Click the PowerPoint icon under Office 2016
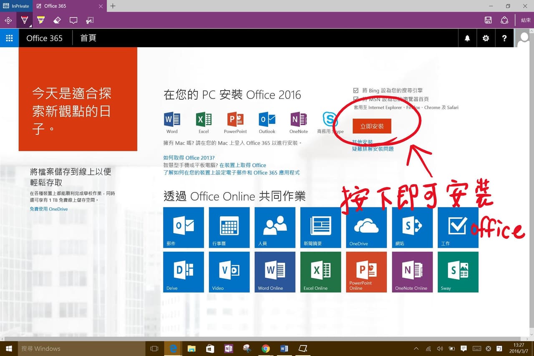 (x=235, y=123)
